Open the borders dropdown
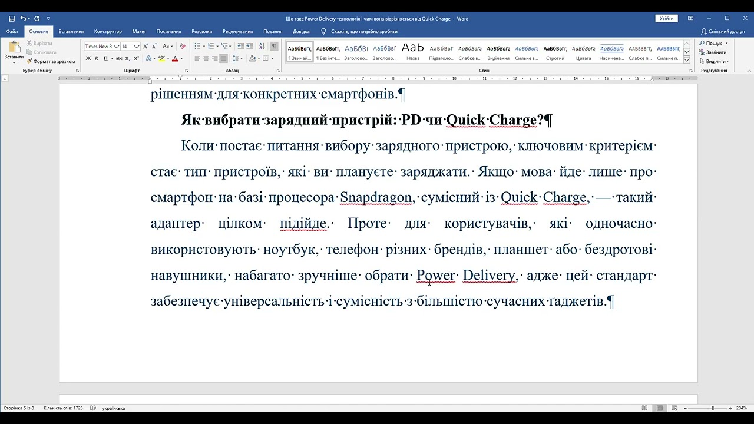Viewport: 754px width, 424px height. coord(272,58)
